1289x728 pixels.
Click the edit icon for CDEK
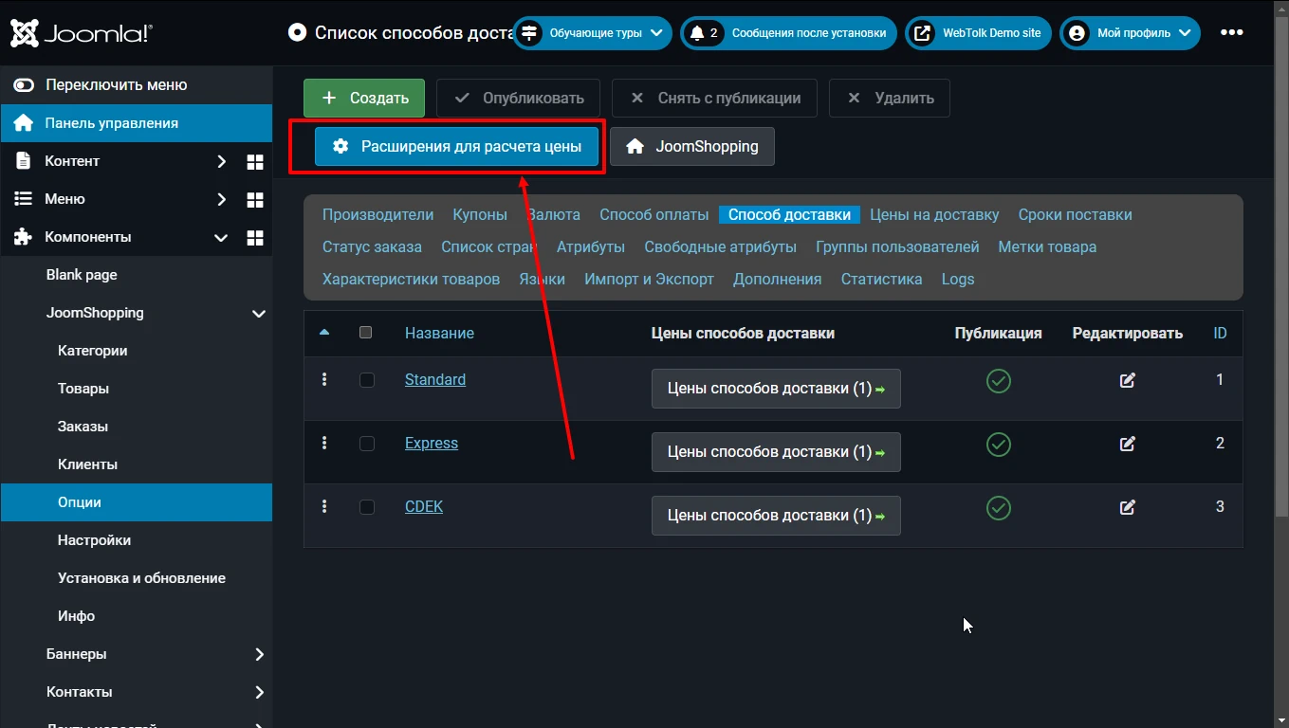(1128, 507)
